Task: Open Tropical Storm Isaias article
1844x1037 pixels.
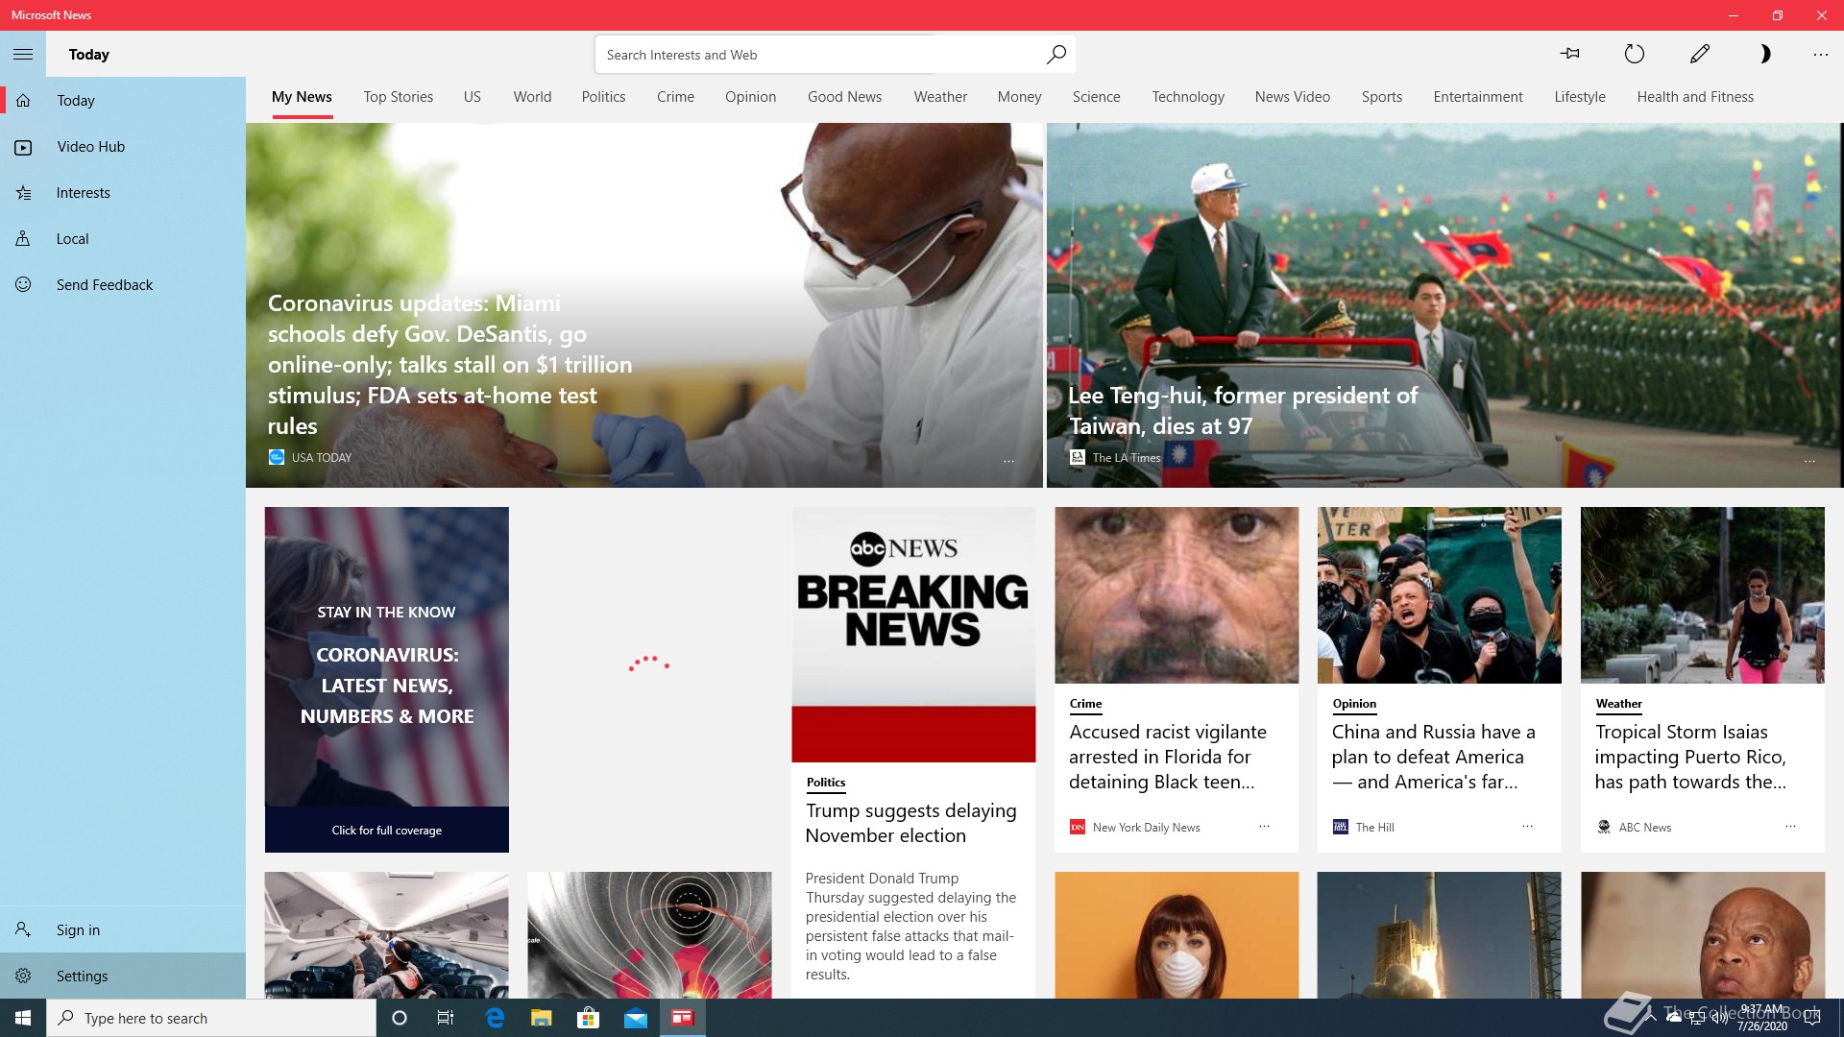Action: 1690,757
